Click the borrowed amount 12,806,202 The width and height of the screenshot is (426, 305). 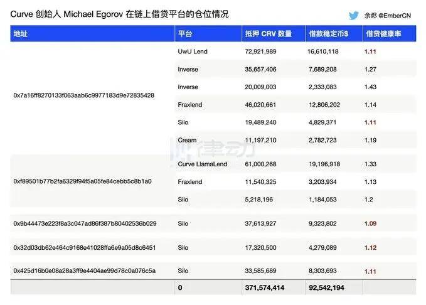point(324,105)
